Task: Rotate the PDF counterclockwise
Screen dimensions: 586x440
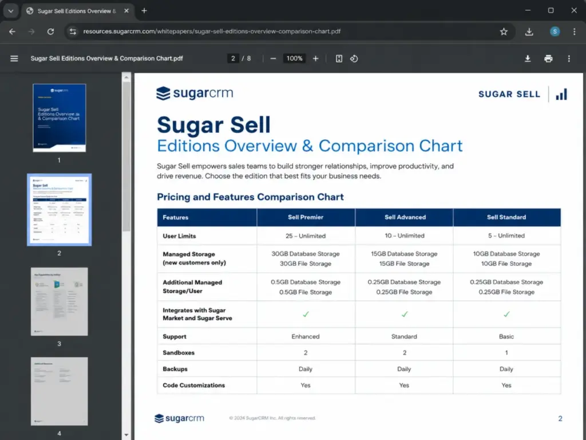Action: [x=354, y=58]
